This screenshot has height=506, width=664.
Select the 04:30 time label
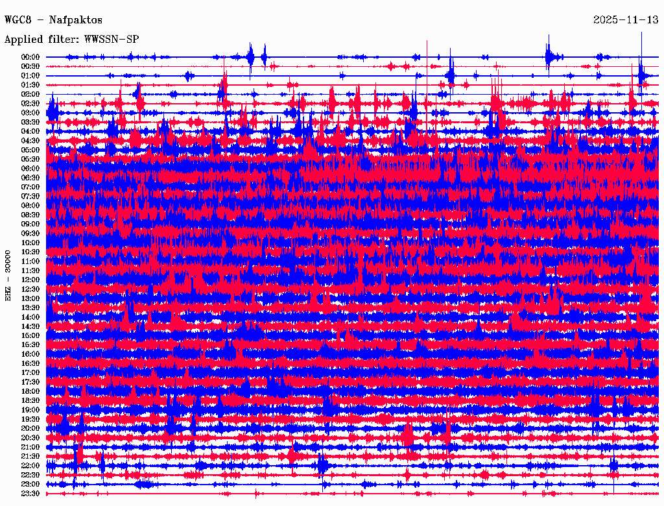[30, 141]
